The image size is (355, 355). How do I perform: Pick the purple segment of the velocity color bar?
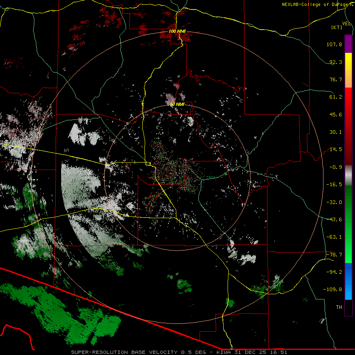(x=348, y=44)
